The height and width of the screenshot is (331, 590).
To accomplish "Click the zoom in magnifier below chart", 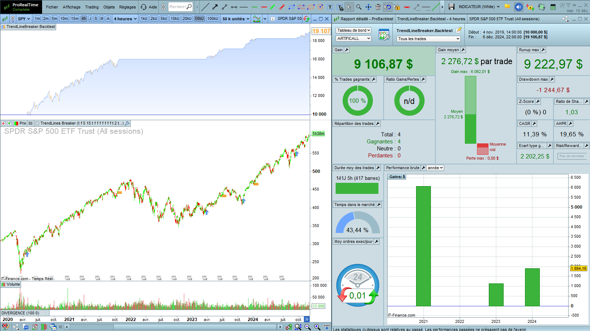I will (x=317, y=327).
